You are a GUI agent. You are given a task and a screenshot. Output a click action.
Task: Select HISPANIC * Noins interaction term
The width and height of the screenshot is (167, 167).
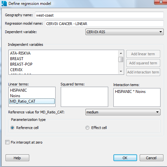point(130,92)
